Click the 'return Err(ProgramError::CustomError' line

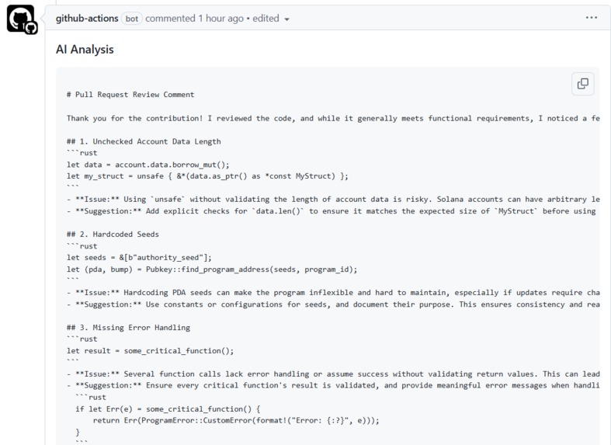(x=236, y=420)
